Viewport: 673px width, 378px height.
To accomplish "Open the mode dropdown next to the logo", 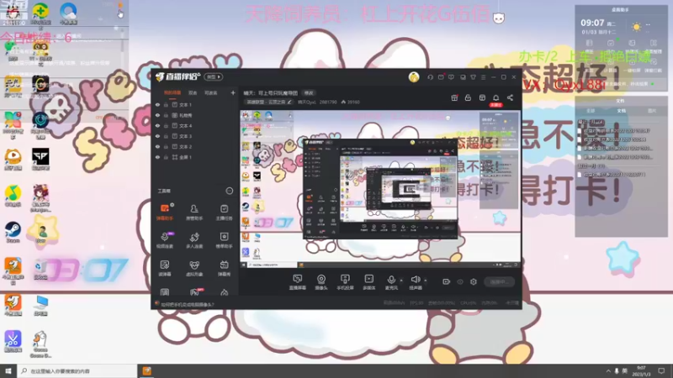I will (214, 77).
